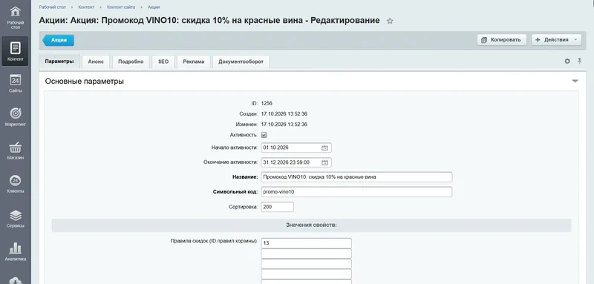This screenshot has width=594, height=284.
Task: Open the Маркетинг sidebar section
Action: coord(15,117)
